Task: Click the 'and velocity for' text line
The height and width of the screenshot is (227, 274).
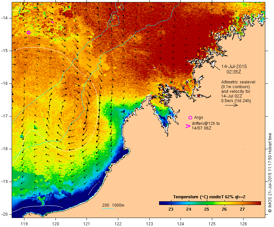Action: [x=236, y=91]
